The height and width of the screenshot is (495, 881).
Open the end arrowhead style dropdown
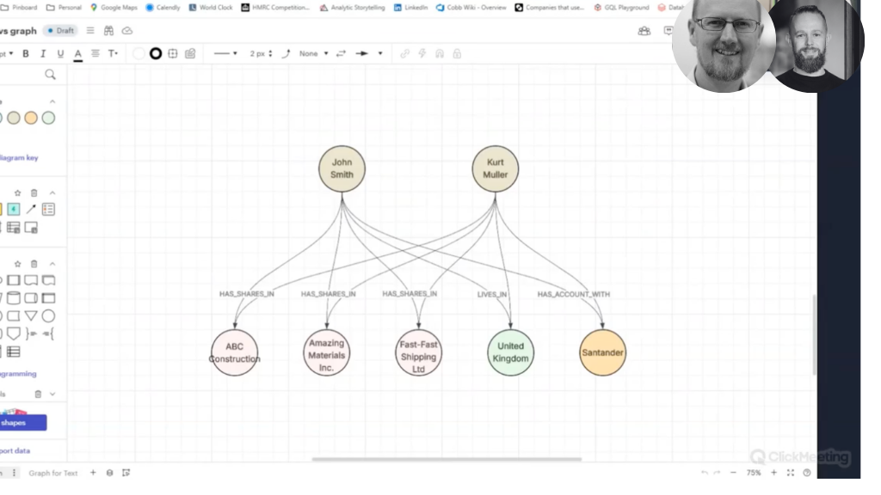379,53
